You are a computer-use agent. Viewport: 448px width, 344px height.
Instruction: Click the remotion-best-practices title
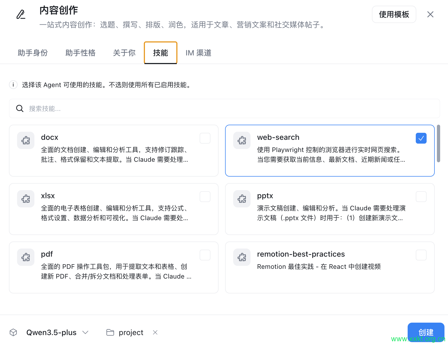301,254
